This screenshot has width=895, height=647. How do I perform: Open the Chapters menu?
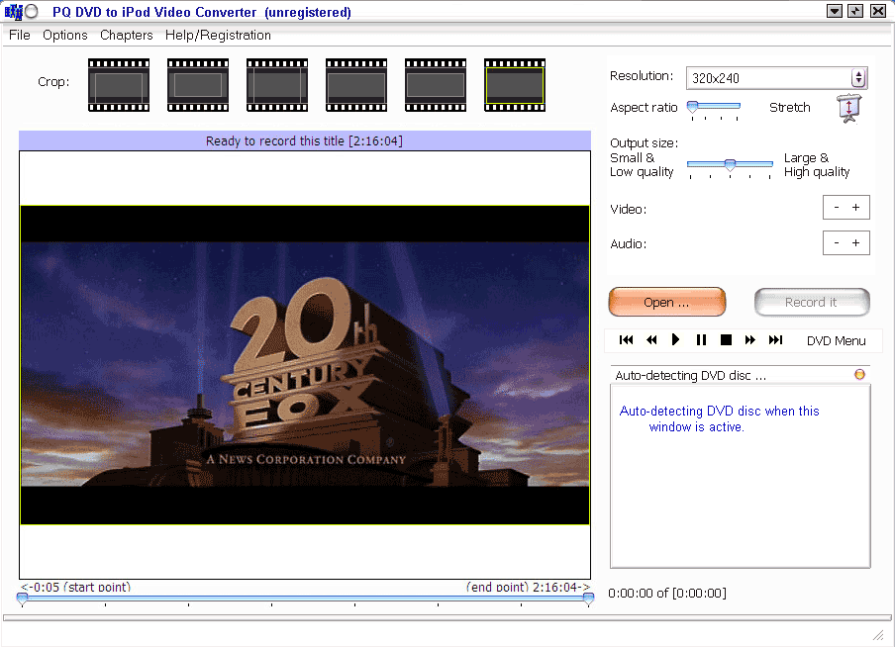pos(126,35)
